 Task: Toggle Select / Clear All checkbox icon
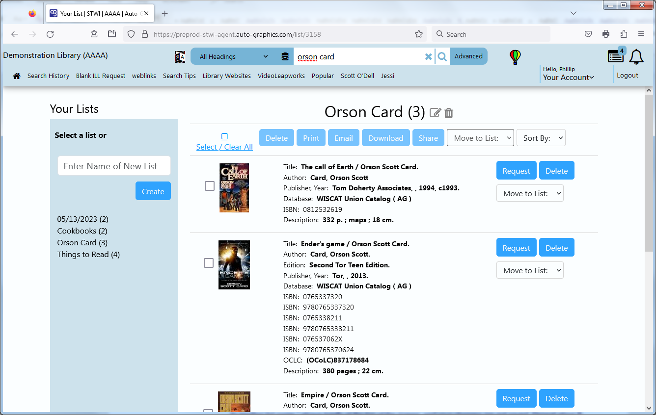tap(224, 136)
